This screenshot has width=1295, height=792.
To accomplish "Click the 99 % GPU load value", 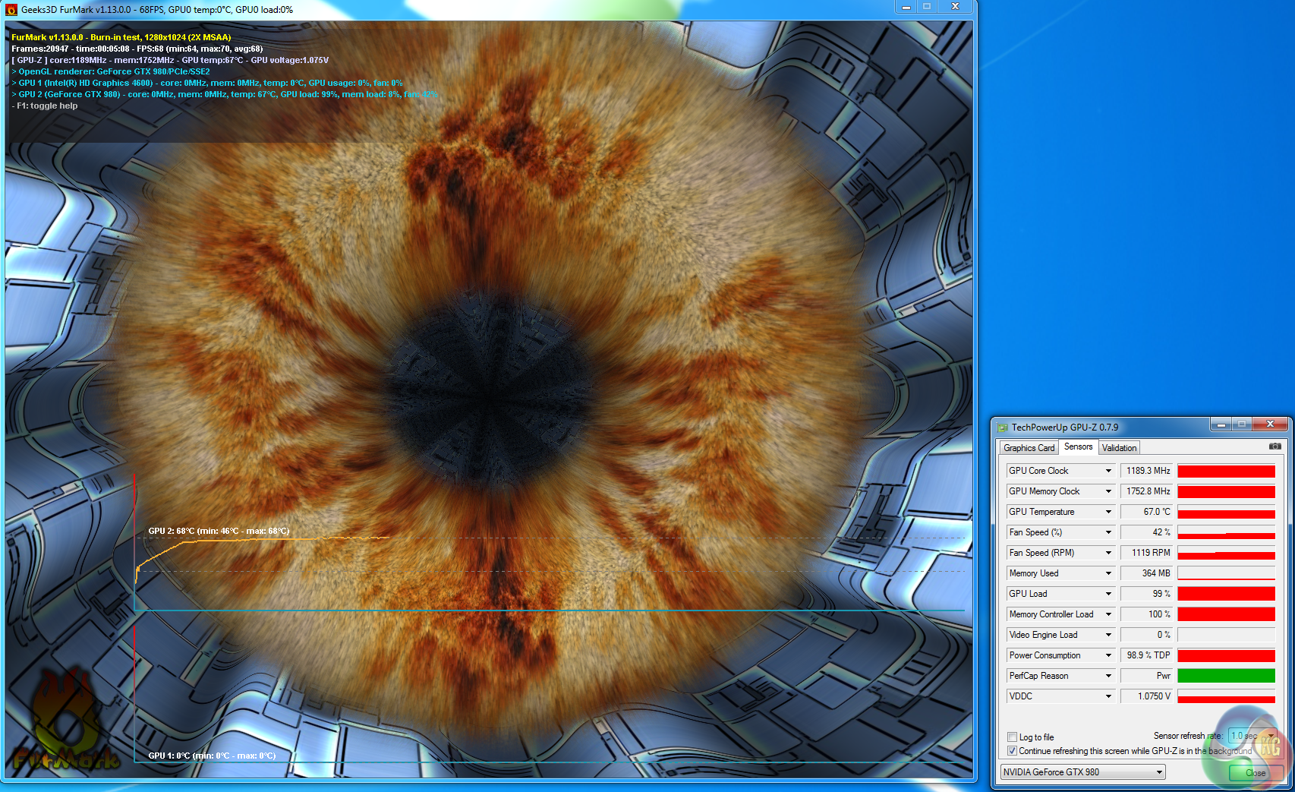I will (x=1147, y=594).
